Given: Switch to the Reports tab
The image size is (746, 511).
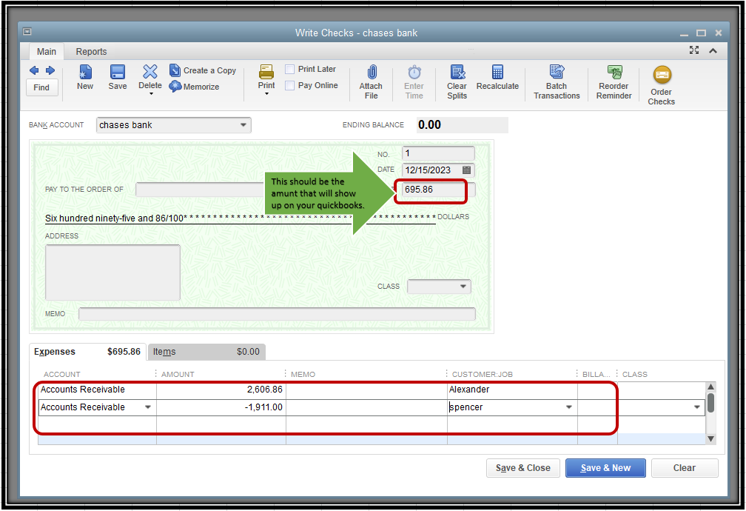Looking at the screenshot, I should [91, 52].
